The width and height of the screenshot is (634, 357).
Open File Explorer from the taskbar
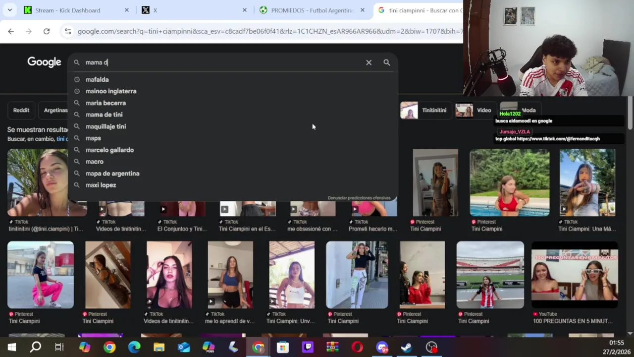click(x=159, y=348)
